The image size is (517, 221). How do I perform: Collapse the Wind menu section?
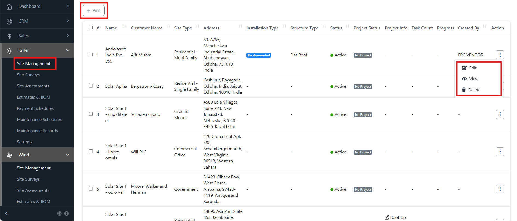(x=67, y=155)
